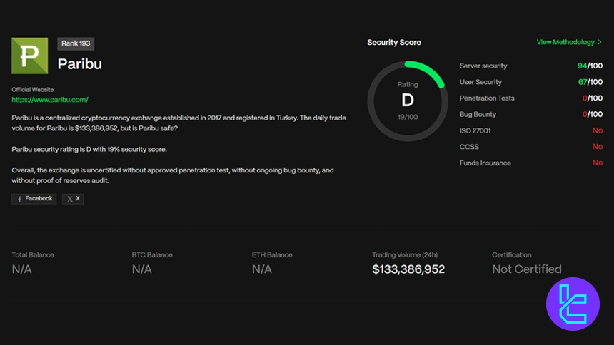
Task: Click the Paribu green logo icon
Action: click(30, 56)
